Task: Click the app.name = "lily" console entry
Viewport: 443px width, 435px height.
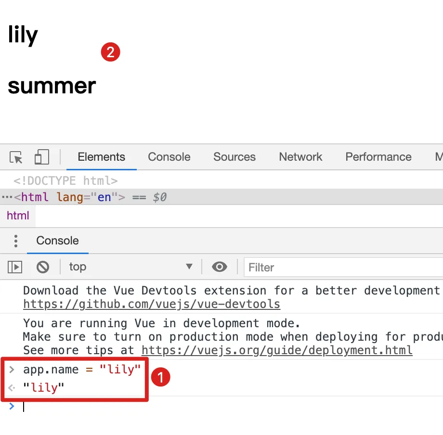Action: pyautogui.click(x=82, y=370)
